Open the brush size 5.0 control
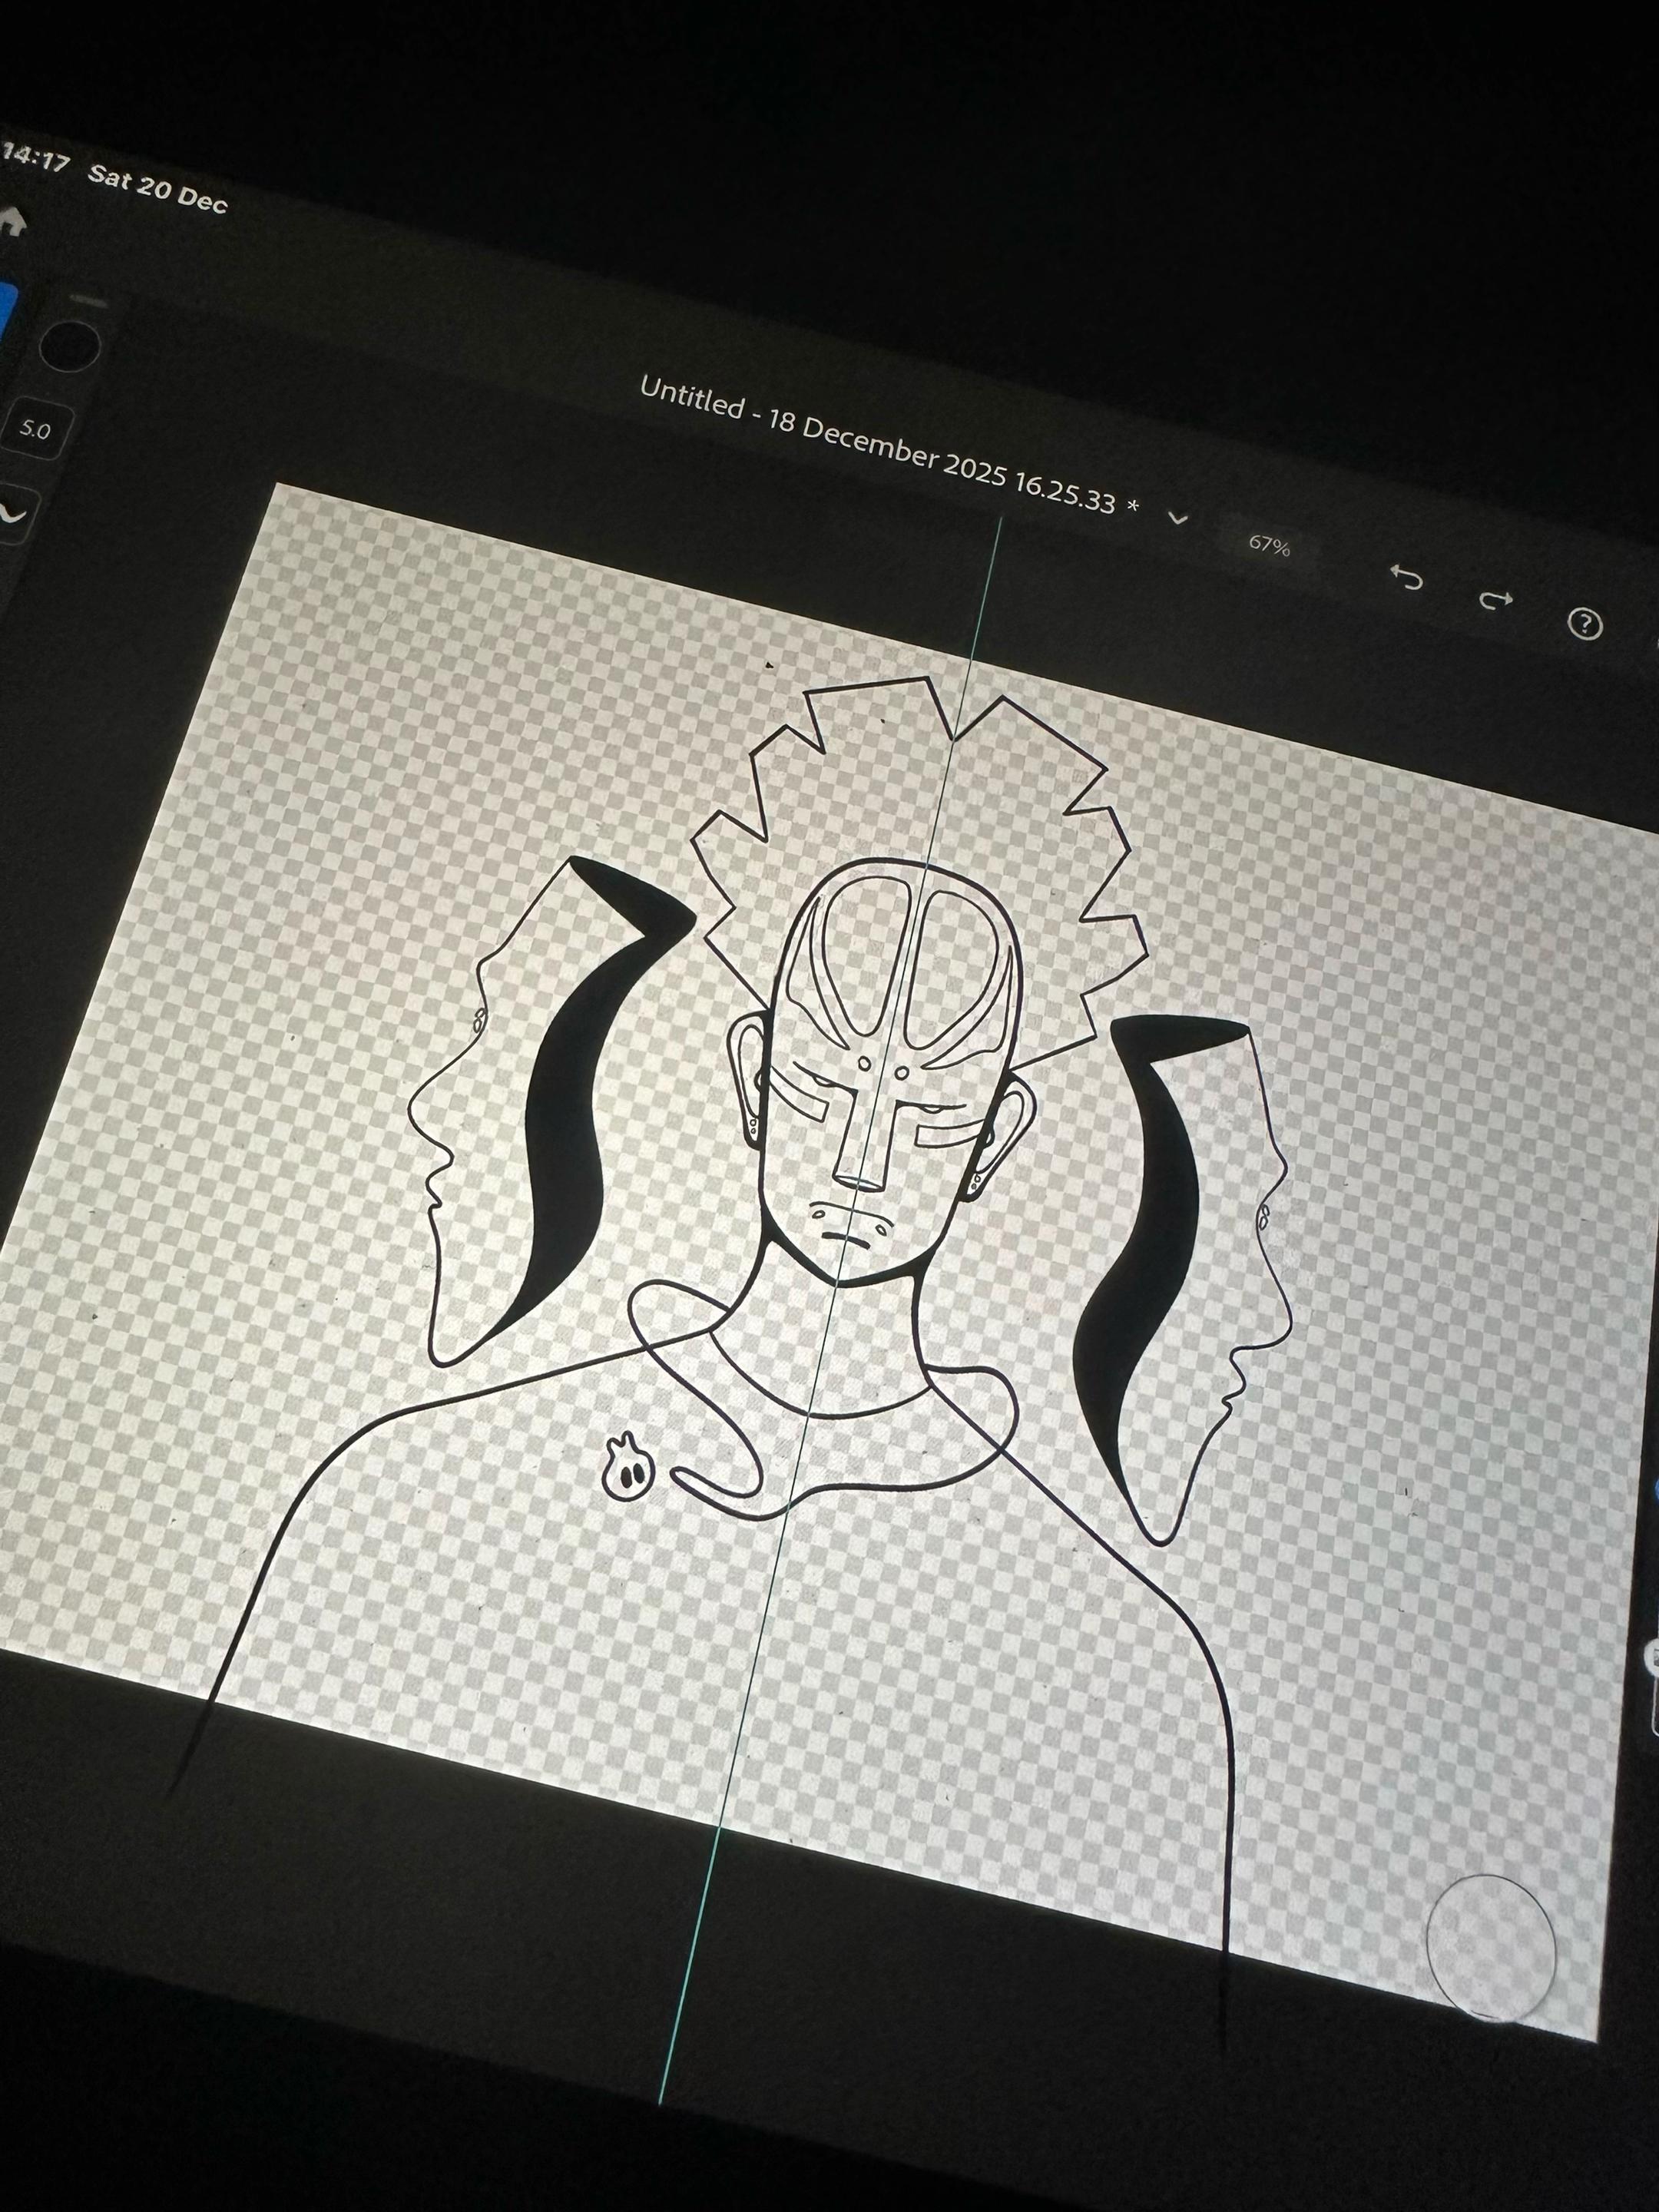The height and width of the screenshot is (2212, 1659). click(x=37, y=430)
